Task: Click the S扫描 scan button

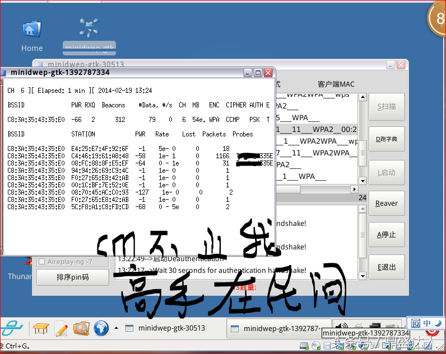Action: tap(387, 107)
